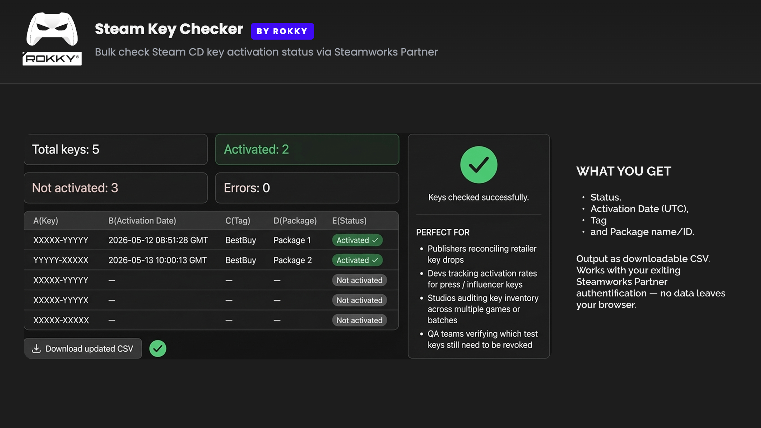Click the Package 1 cell

292,240
